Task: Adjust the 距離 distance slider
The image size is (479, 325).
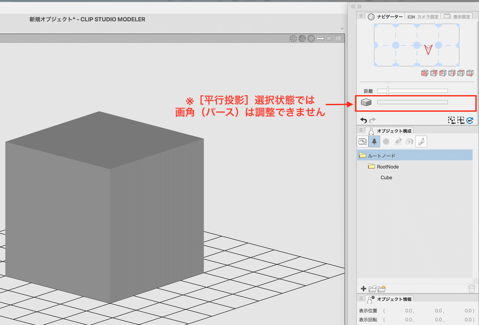Action: [412, 91]
